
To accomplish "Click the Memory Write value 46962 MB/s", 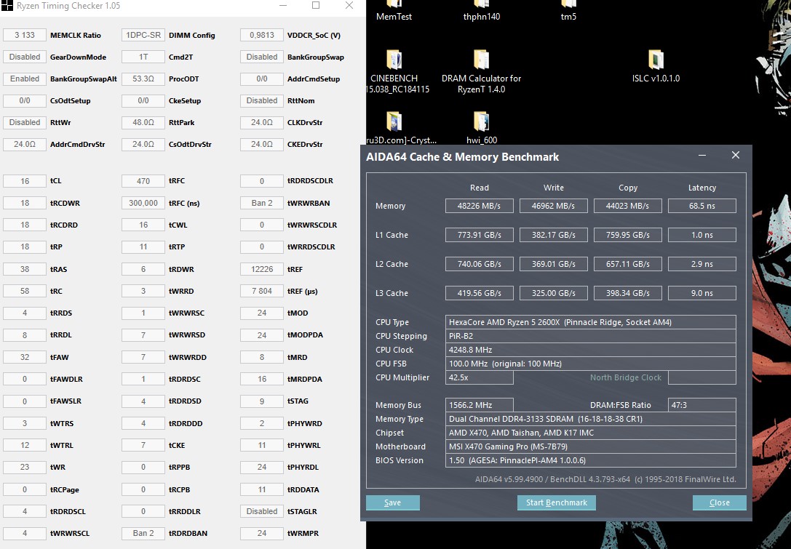I will [x=553, y=206].
